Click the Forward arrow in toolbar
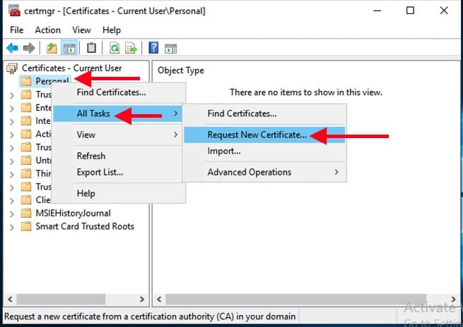463x327 pixels. click(29, 48)
